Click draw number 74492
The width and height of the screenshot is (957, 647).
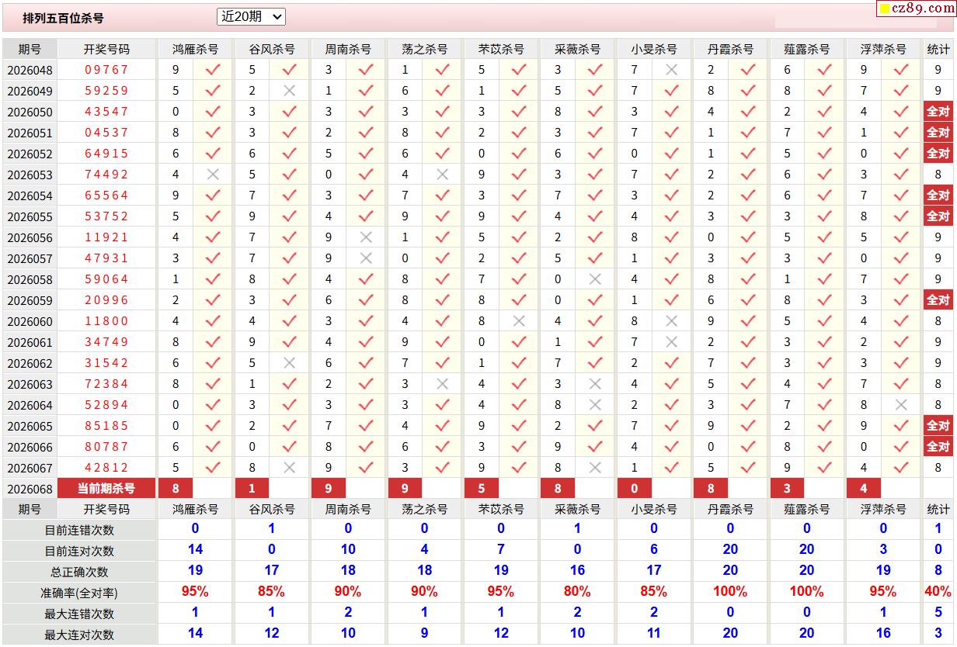click(x=106, y=174)
